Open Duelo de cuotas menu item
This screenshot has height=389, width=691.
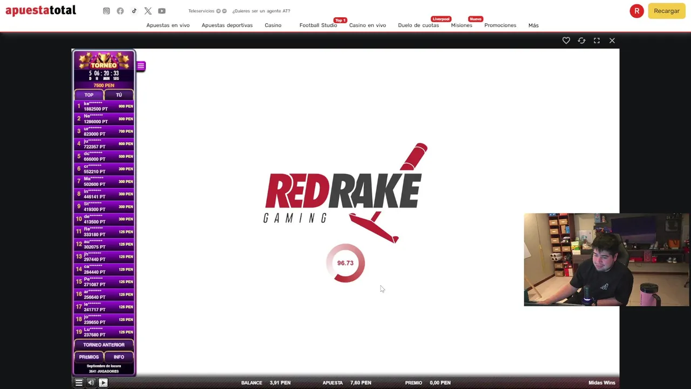[x=418, y=25]
